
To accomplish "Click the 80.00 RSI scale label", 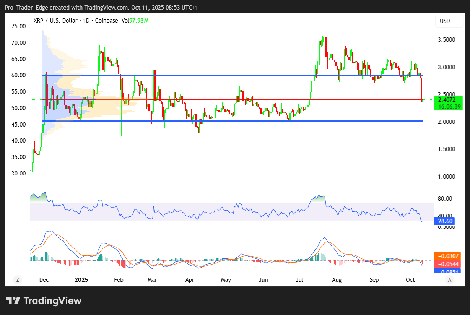I will point(445,199).
